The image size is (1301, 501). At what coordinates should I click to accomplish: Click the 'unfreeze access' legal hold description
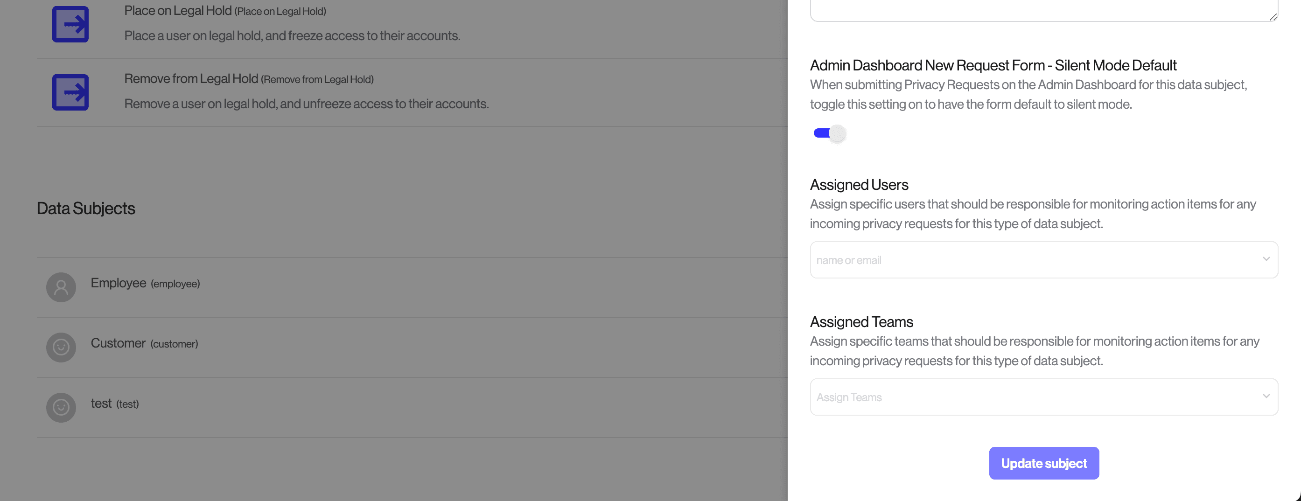tap(306, 104)
